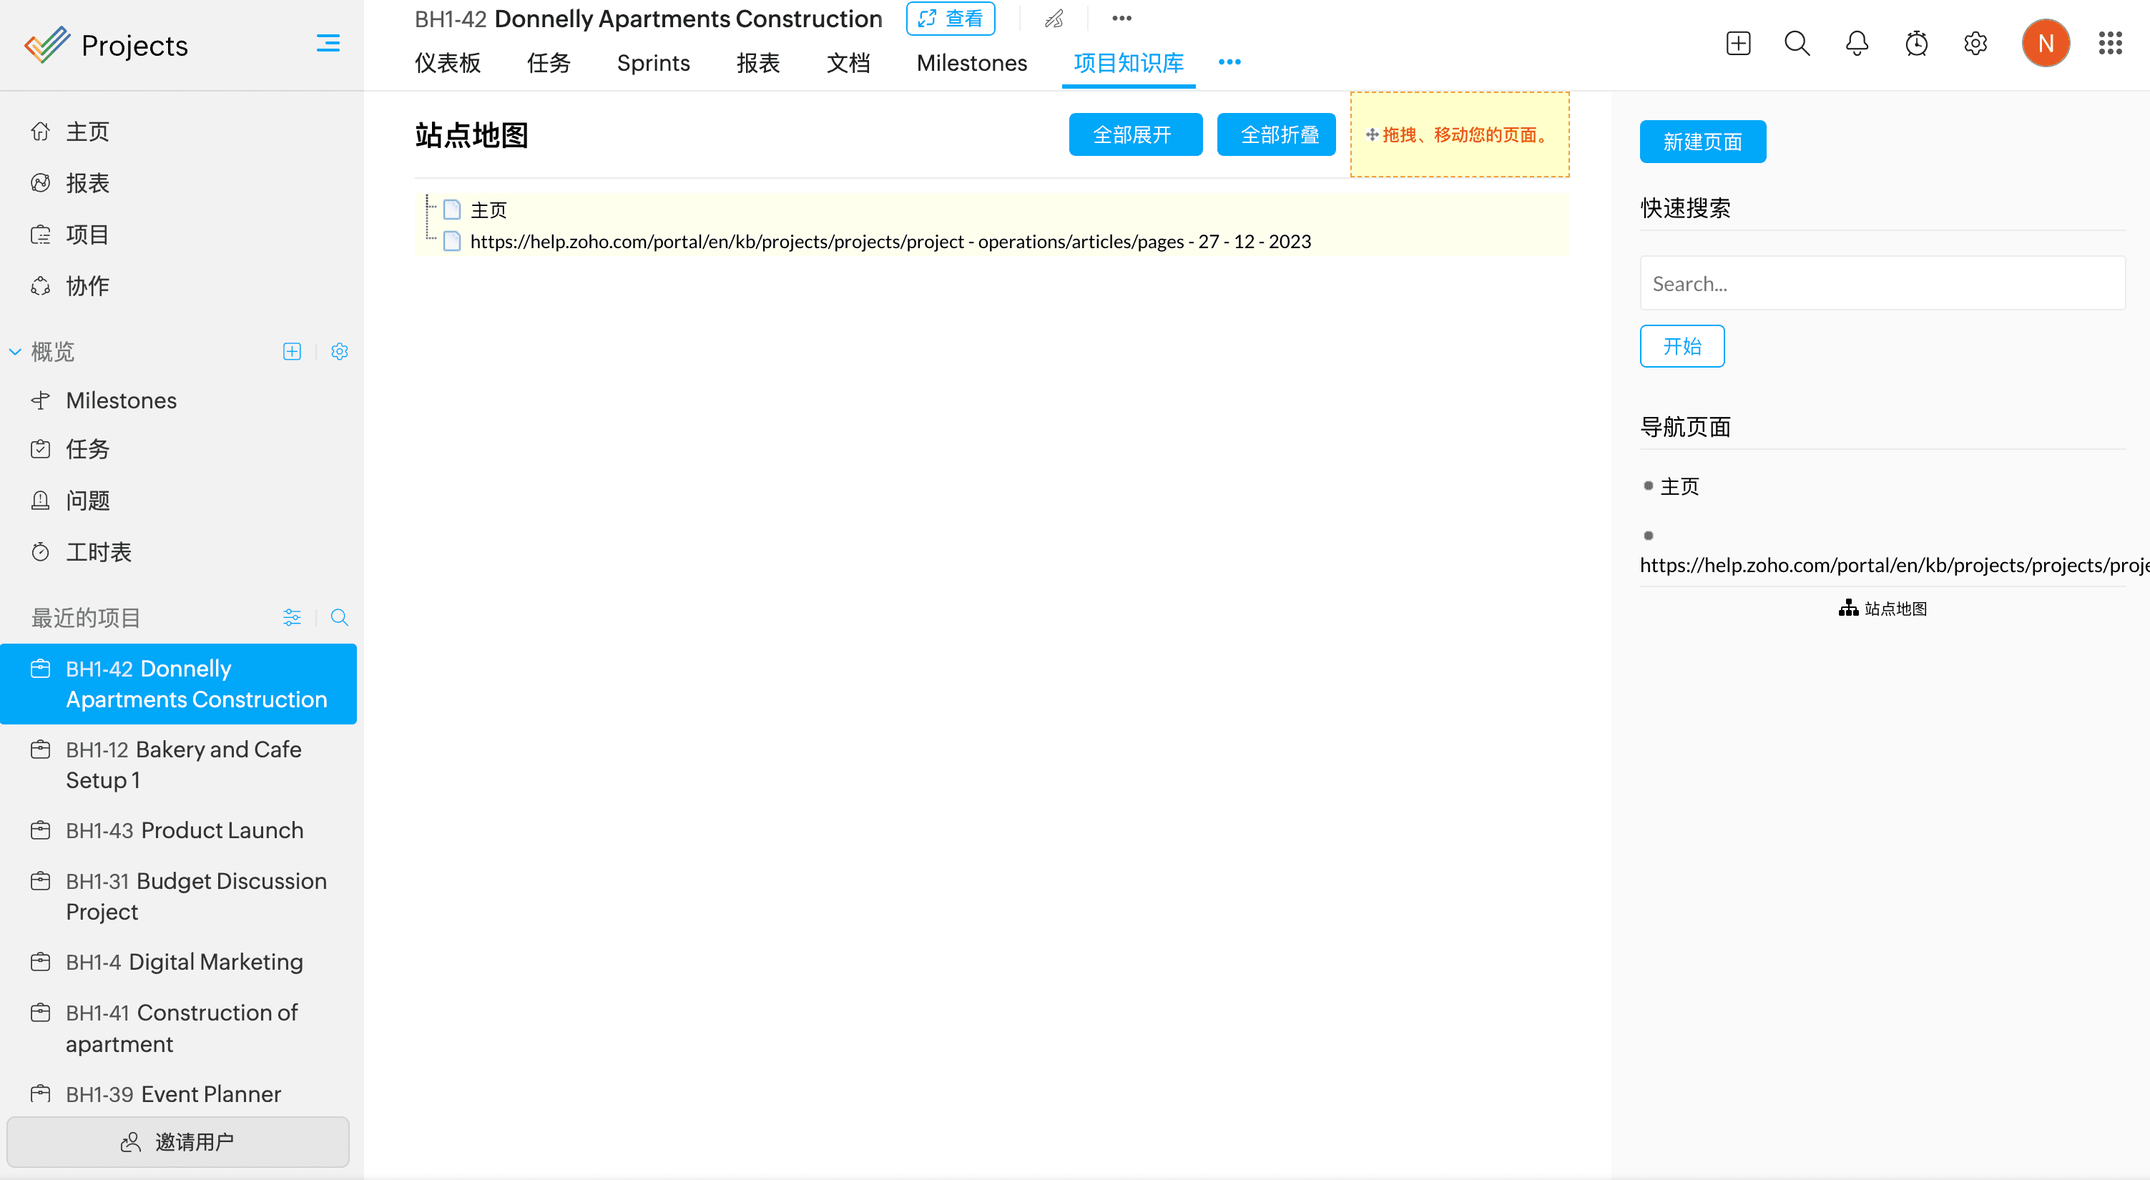Click the 新建页面 button
This screenshot has width=2150, height=1180.
click(1703, 142)
